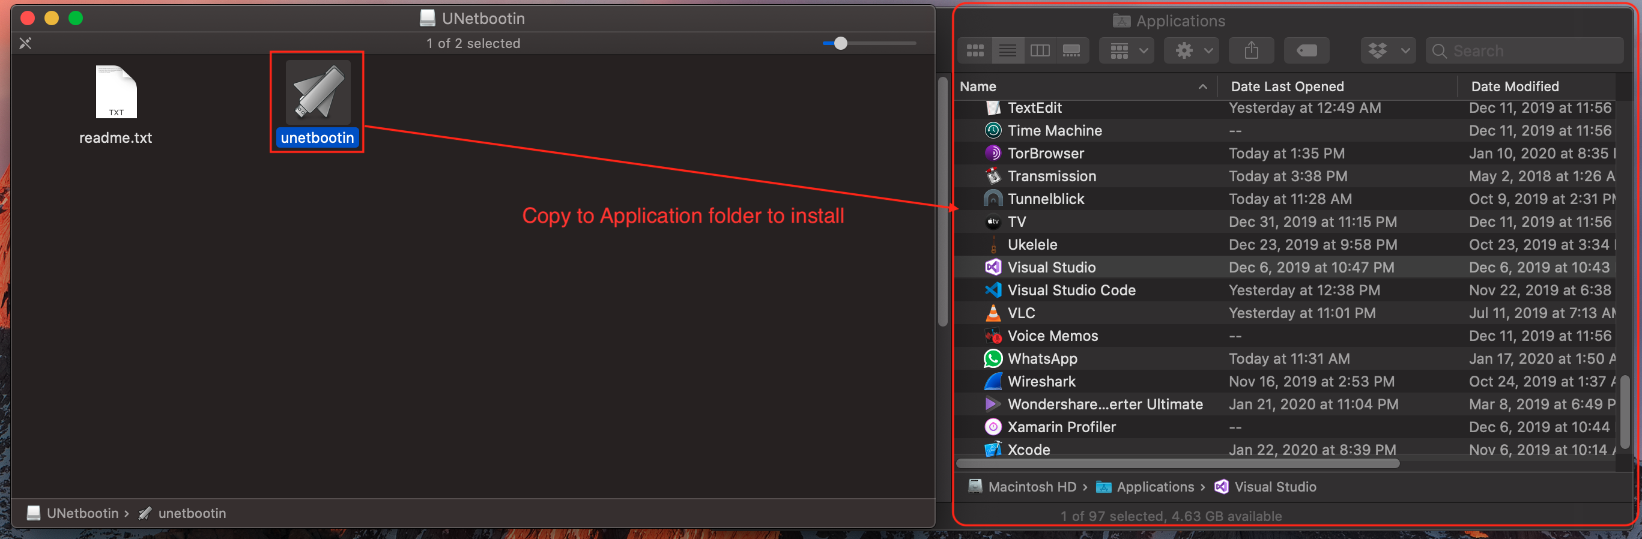The image size is (1642, 539).
Task: Click UNetbootin volume in the left path bar
Action: (73, 513)
